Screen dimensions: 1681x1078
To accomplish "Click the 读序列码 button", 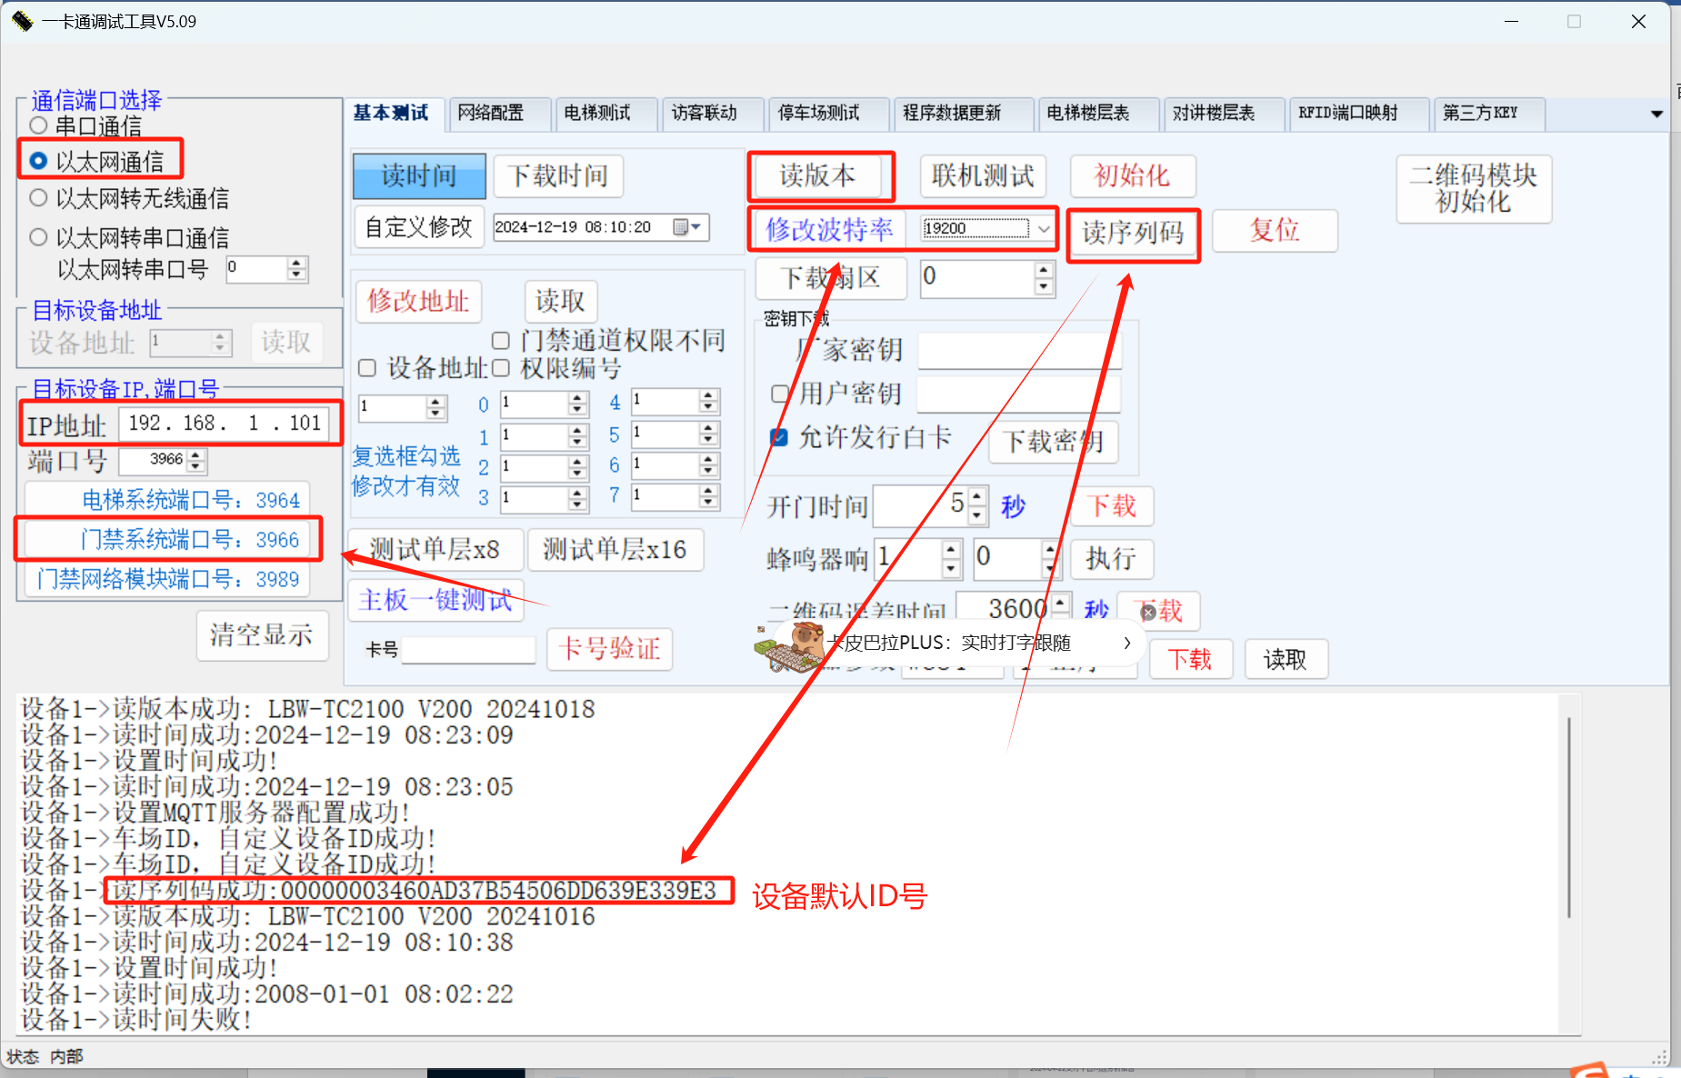I will click(x=1132, y=234).
